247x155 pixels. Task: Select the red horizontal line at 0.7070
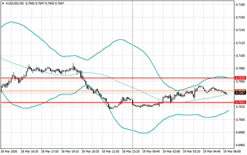[117, 78]
